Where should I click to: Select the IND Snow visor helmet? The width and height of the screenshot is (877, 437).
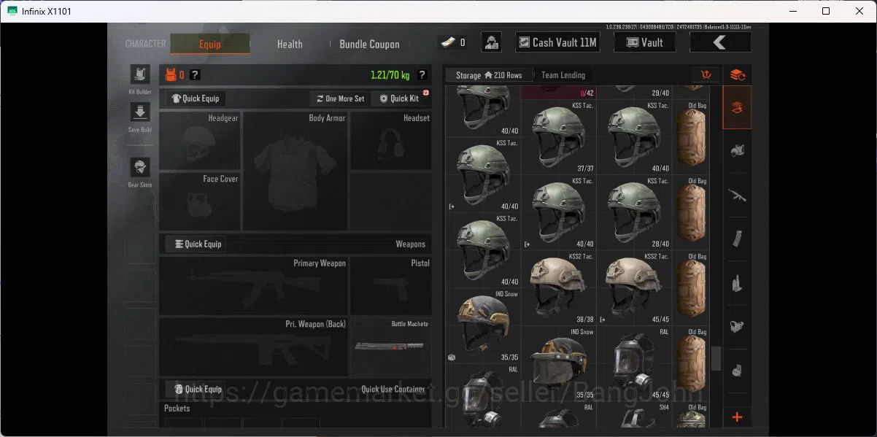(558, 364)
